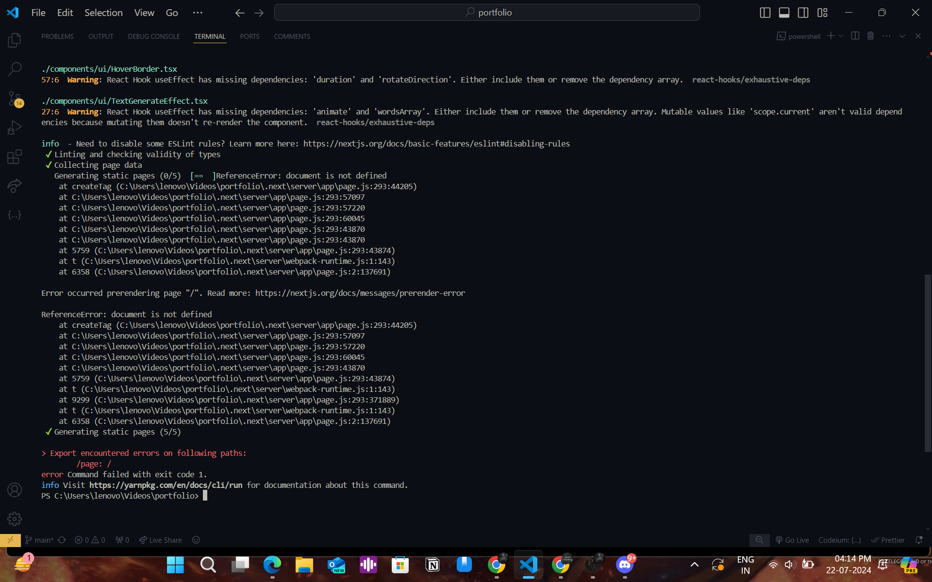Open the Search sidebar
Viewport: 932px width, 582px height.
[x=15, y=69]
